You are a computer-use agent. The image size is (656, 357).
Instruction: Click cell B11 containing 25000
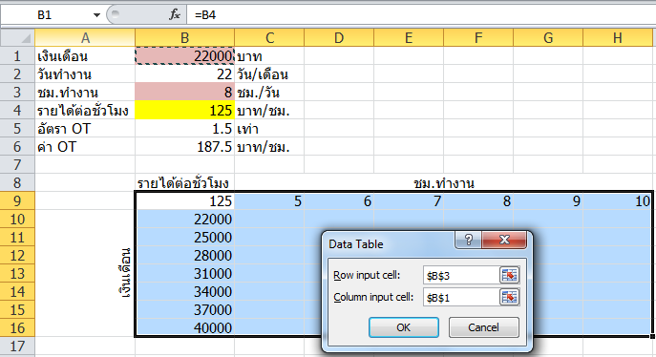(184, 237)
